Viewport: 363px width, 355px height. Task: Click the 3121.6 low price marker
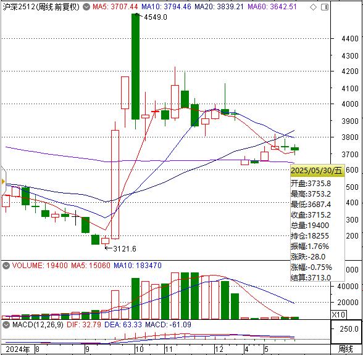(x=125, y=249)
